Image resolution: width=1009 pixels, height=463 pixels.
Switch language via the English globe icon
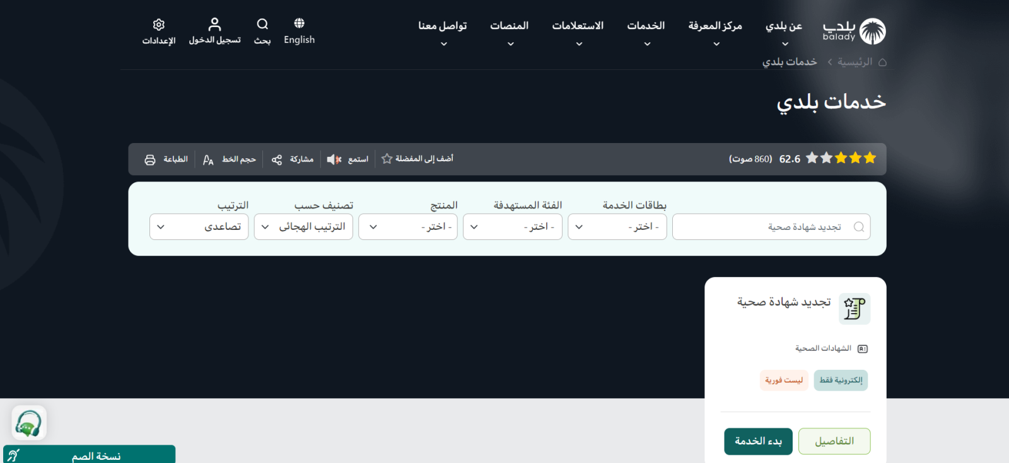pyautogui.click(x=299, y=23)
